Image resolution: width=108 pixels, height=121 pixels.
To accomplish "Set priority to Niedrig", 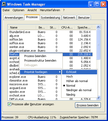I will tap(80, 95).
